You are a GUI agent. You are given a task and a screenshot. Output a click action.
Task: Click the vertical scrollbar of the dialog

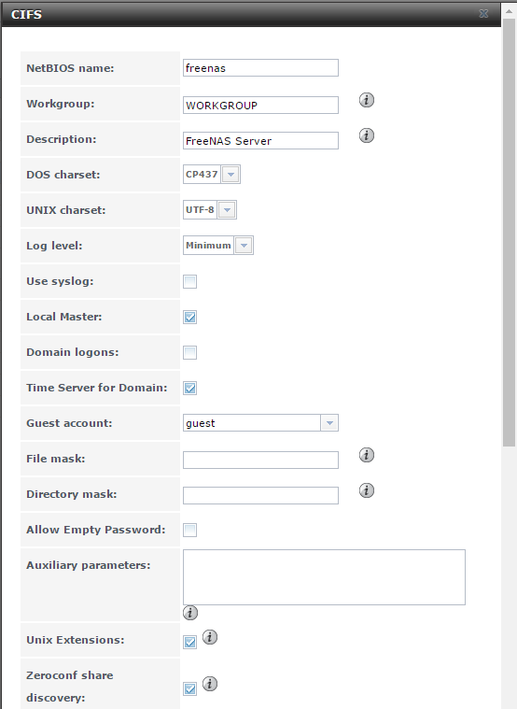tap(510, 233)
